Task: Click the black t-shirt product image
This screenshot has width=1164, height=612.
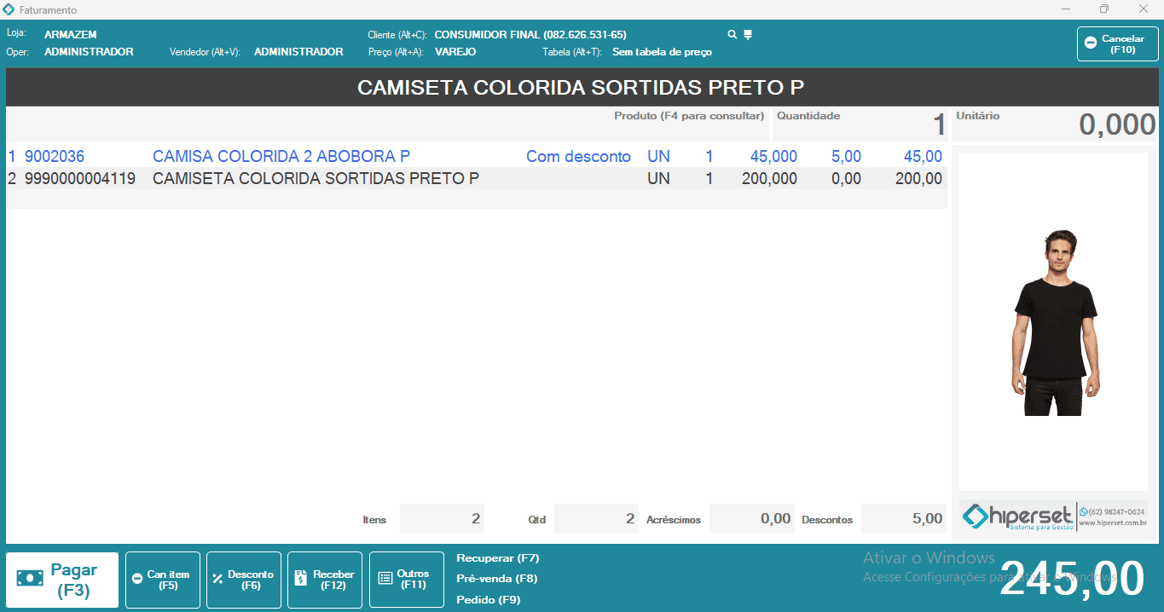Action: coord(1053,322)
